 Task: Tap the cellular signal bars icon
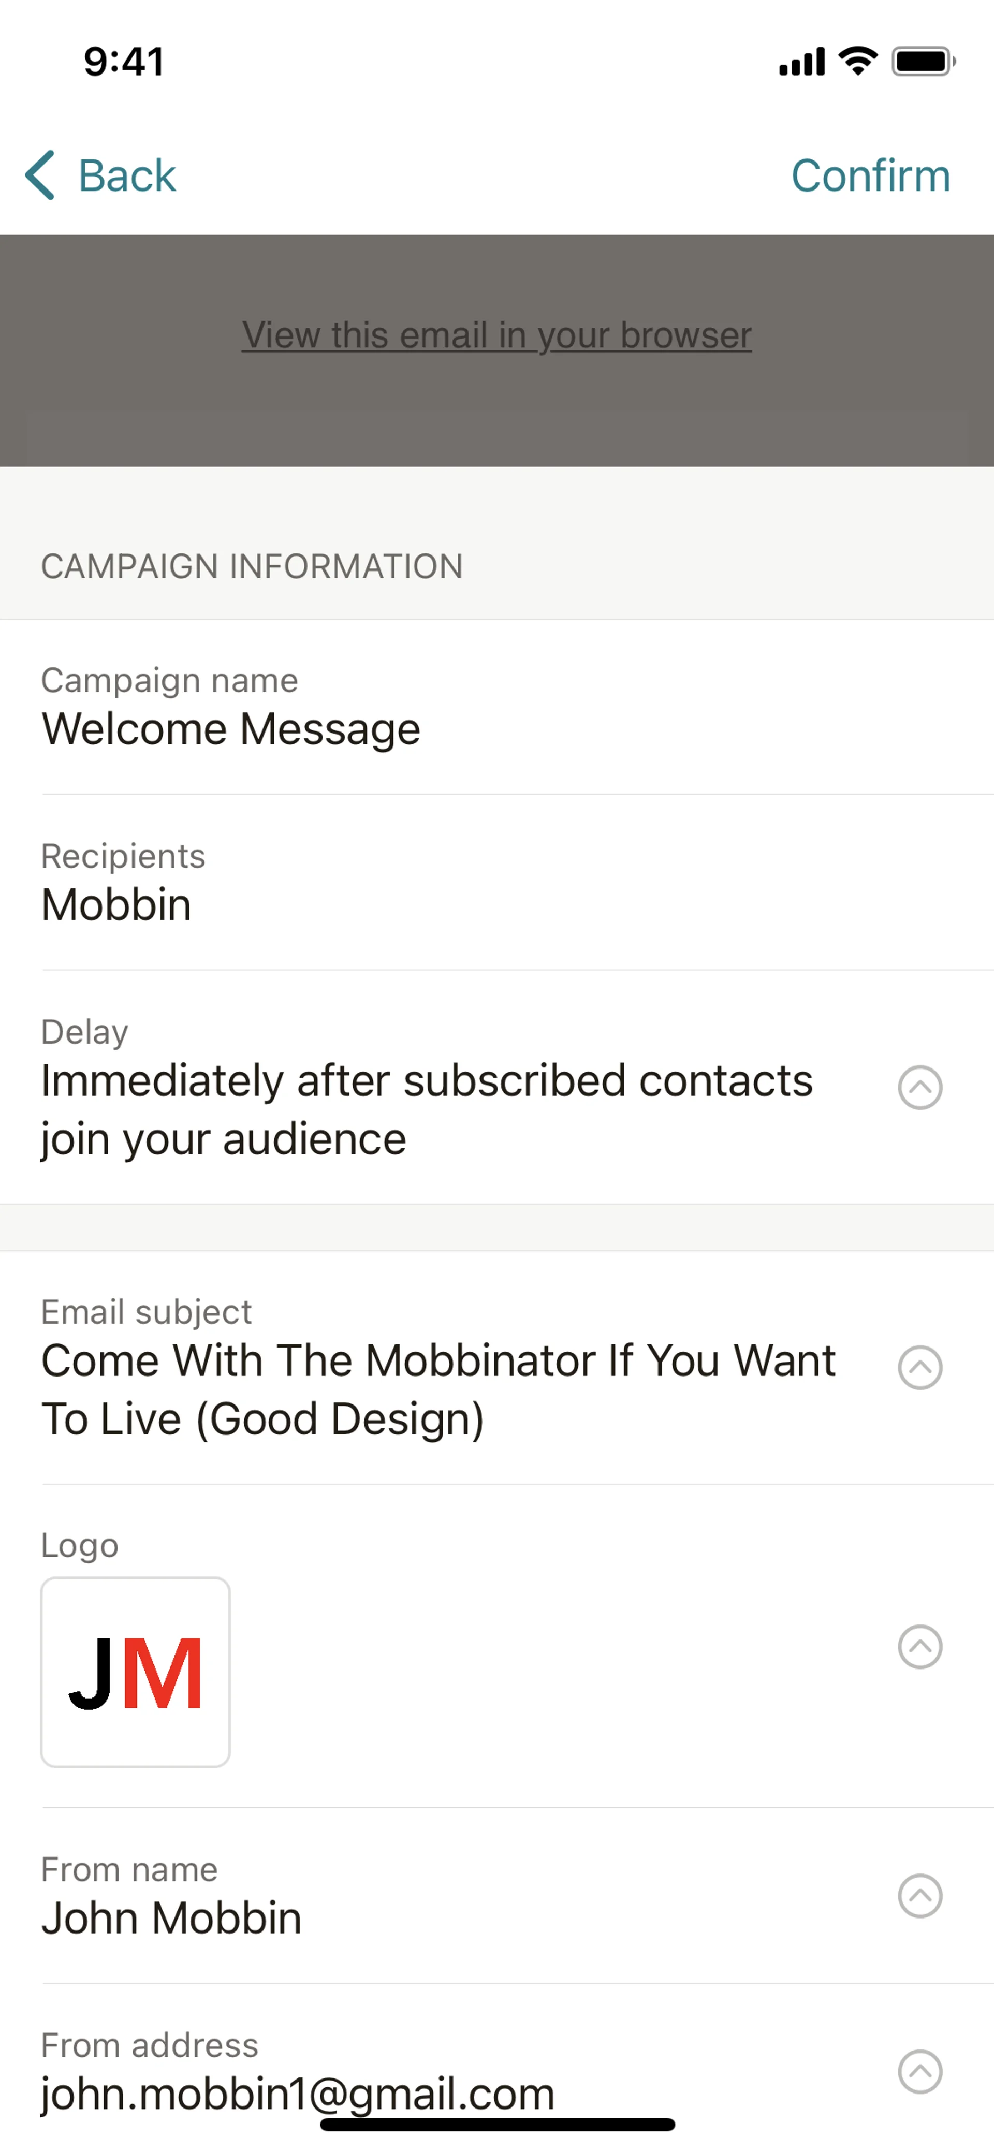pyautogui.click(x=801, y=62)
